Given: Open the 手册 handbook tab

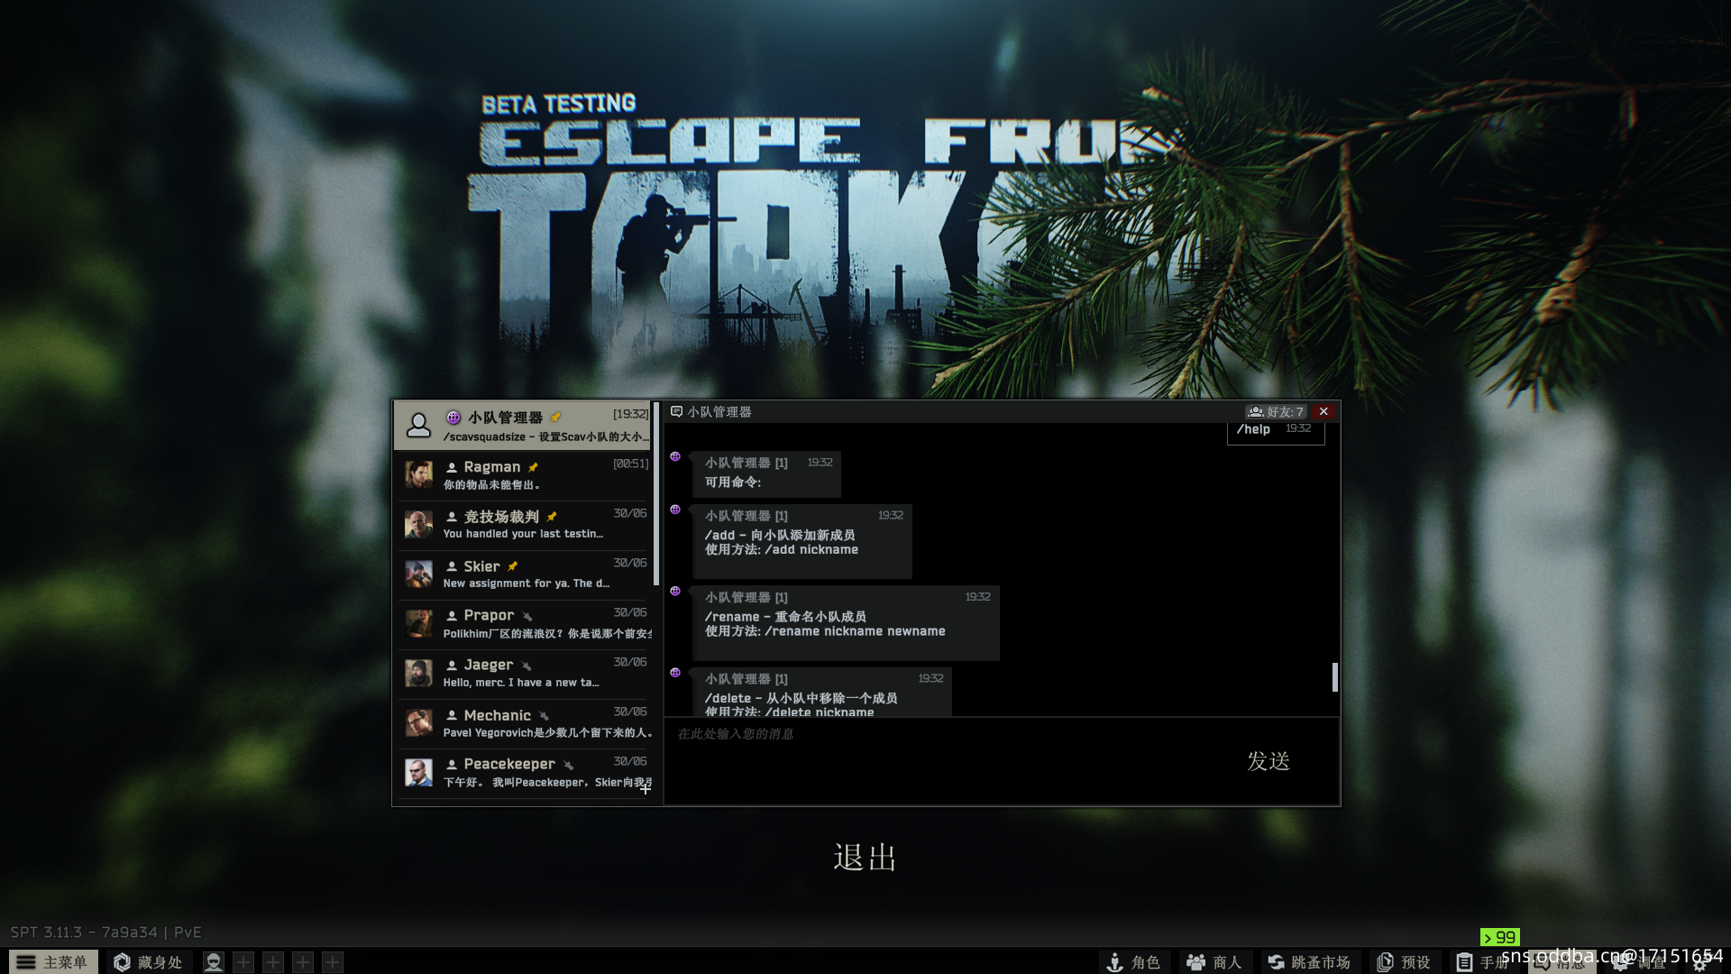Looking at the screenshot, I should click(x=1483, y=962).
